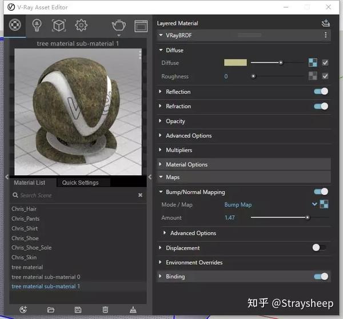The height and width of the screenshot is (319, 343).
Task: Open the Roughness texture map slot
Action: 313,76
